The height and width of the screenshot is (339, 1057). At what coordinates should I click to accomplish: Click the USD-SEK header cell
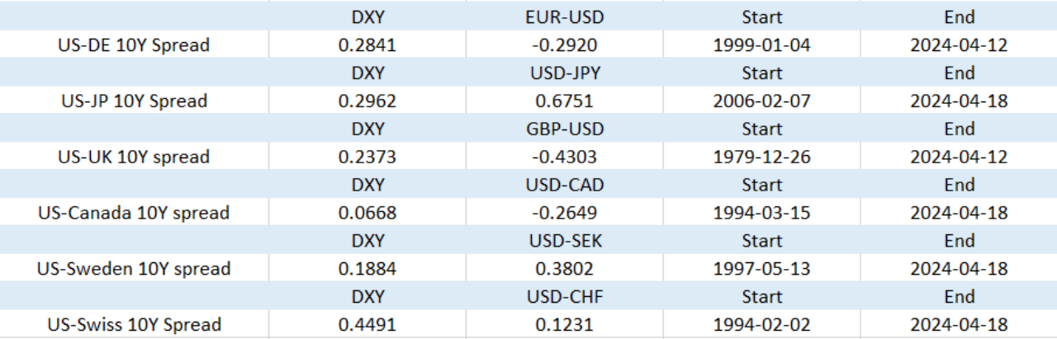click(565, 242)
